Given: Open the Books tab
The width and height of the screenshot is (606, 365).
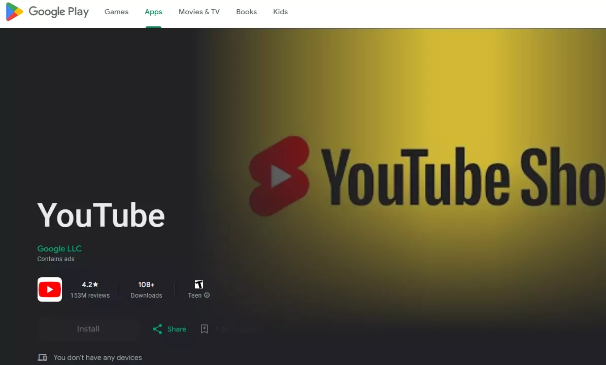Looking at the screenshot, I should 247,12.
